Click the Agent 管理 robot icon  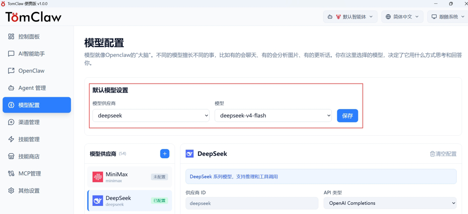(x=11, y=88)
